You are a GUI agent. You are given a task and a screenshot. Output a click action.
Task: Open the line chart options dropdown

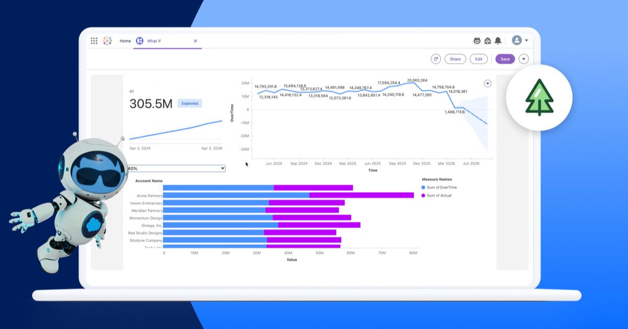(487, 84)
